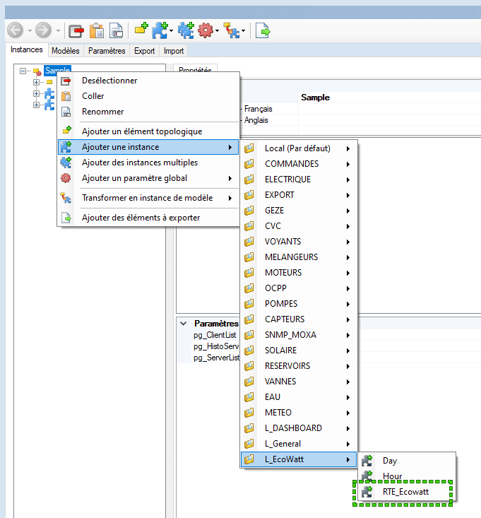
Task: Click the transform to model instance toolbar icon
Action: coord(232,30)
